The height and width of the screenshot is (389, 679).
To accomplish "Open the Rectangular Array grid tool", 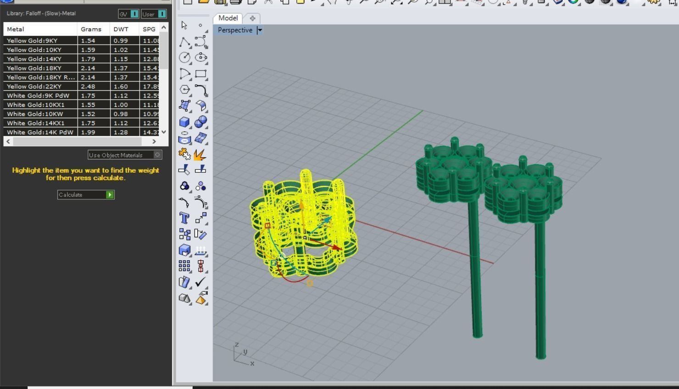I will click(184, 266).
